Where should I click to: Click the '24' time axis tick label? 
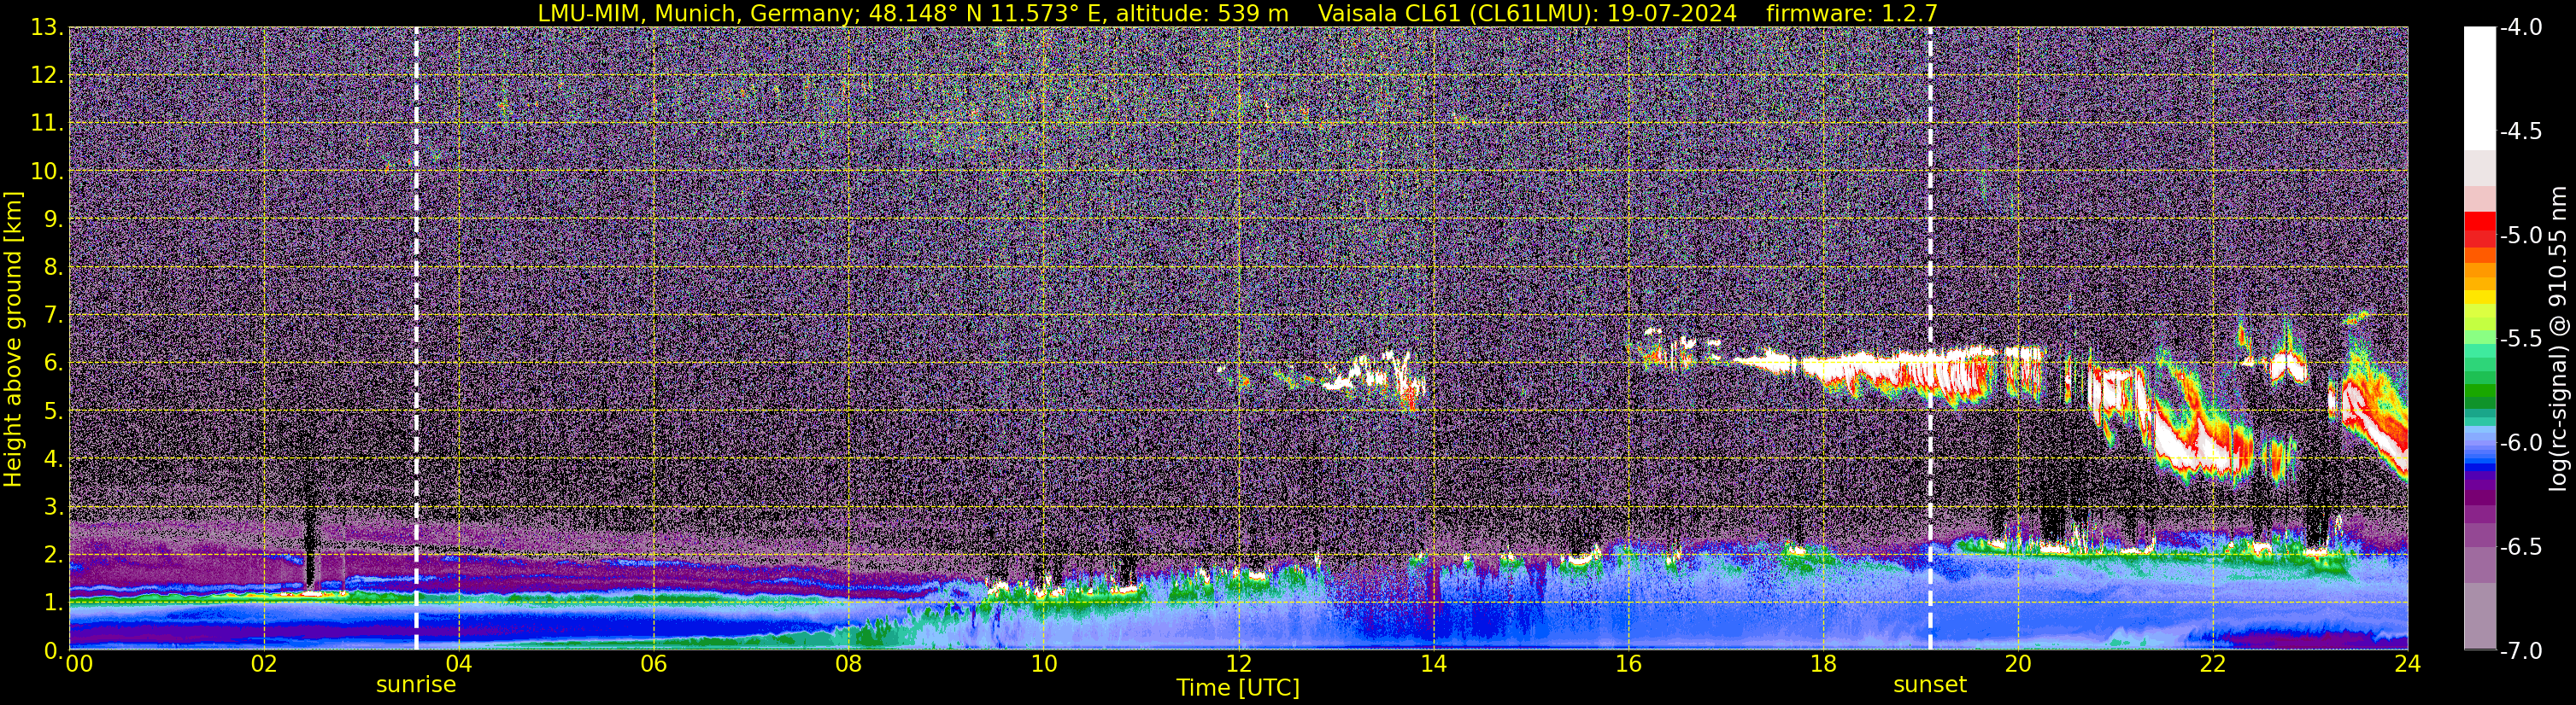tap(2407, 664)
